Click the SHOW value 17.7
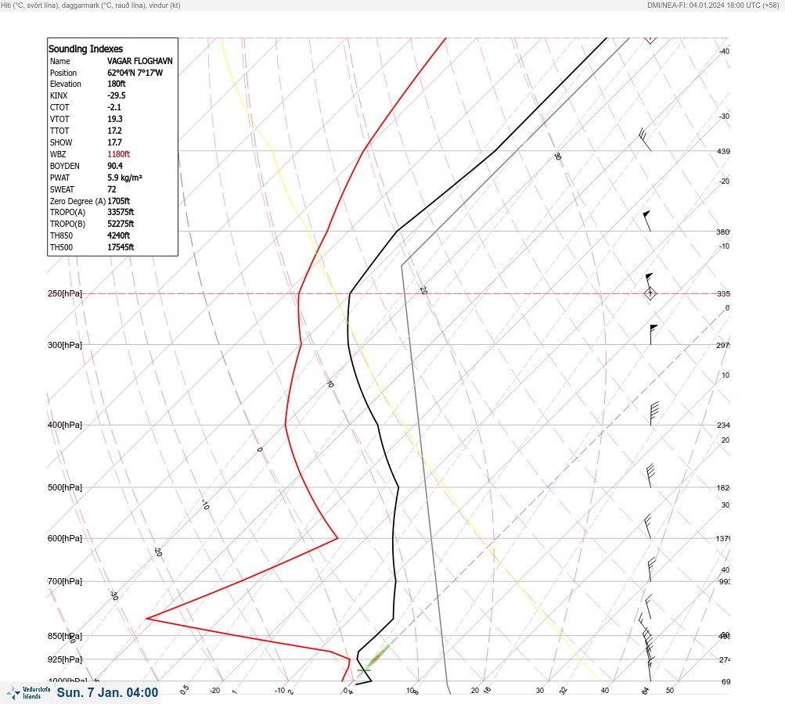This screenshot has height=704, width=785. 114,142
